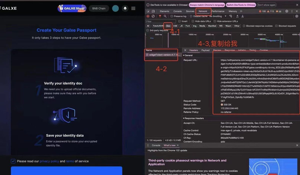Click the export HAR download icon
The width and height of the screenshot is (300, 175).
pyautogui.click(x=242, y=16)
